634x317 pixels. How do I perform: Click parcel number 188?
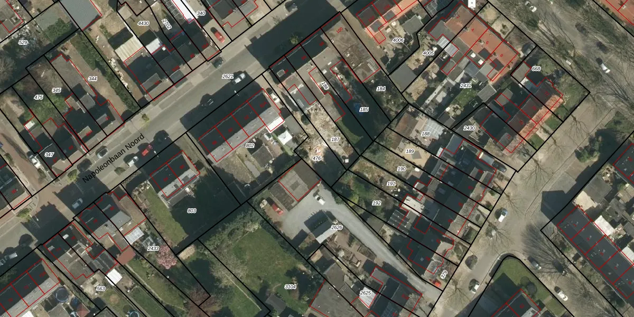click(425, 134)
